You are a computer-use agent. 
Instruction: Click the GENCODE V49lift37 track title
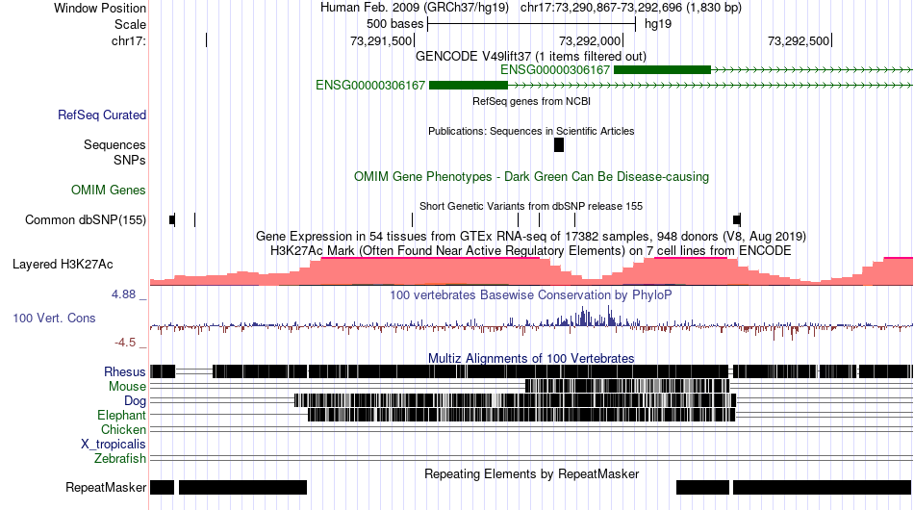point(531,57)
